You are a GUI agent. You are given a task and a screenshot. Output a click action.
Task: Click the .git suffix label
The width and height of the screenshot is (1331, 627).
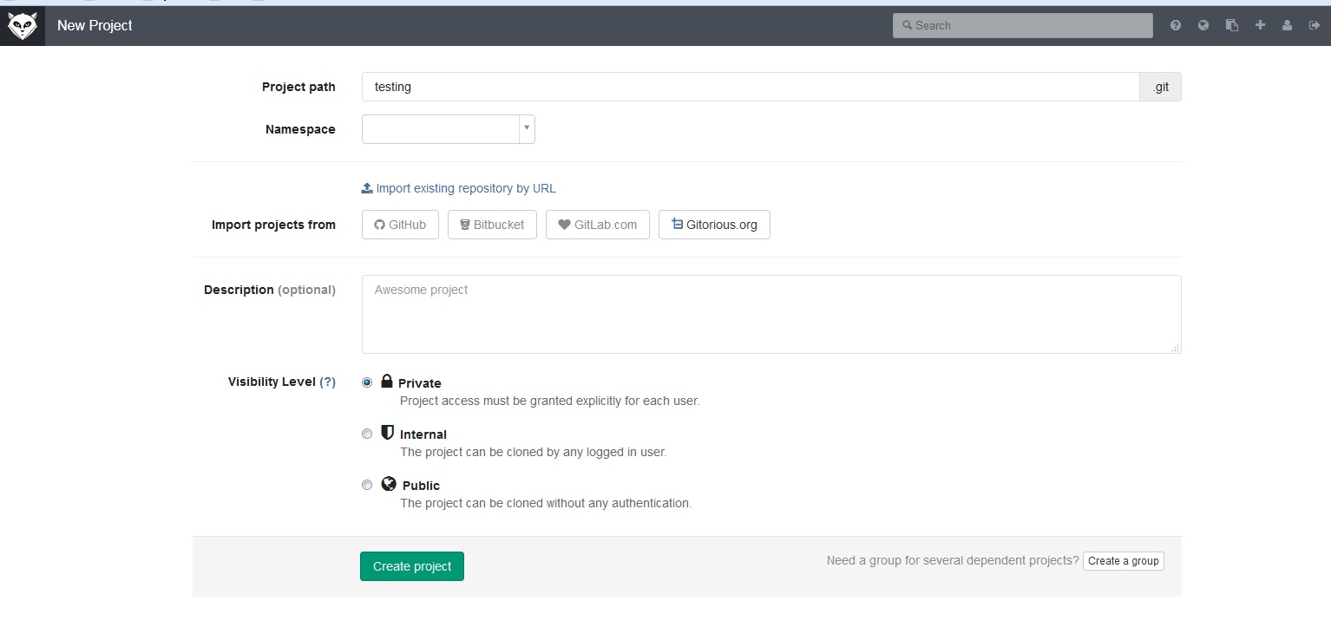[1161, 87]
